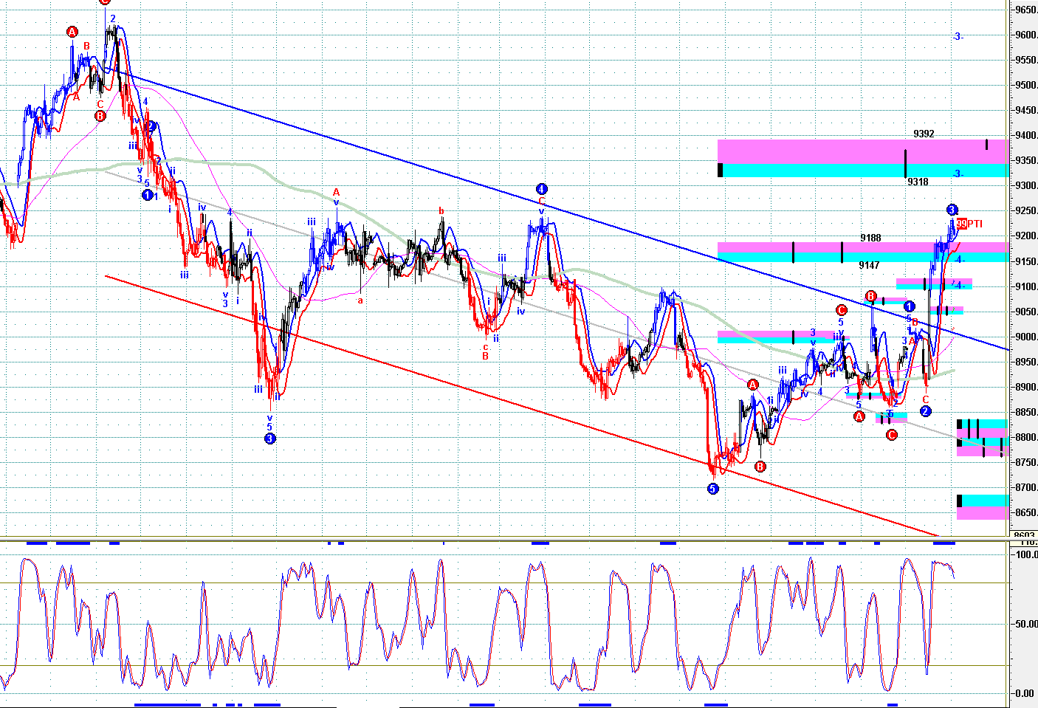Click the blue circled 5 wave low marker

tap(712, 489)
